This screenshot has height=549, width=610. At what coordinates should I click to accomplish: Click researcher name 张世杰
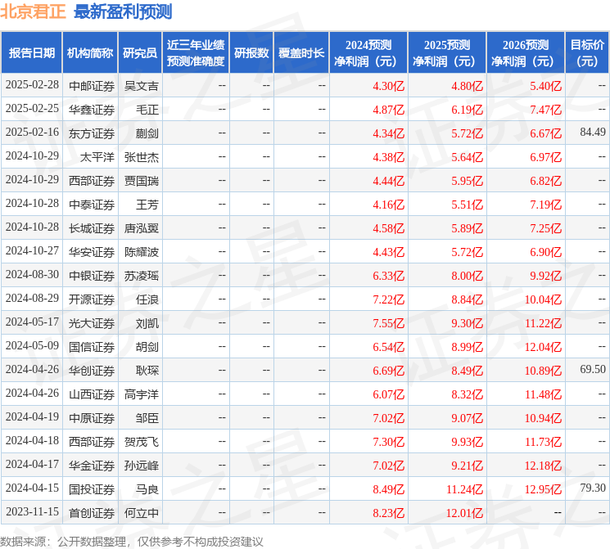142,157
